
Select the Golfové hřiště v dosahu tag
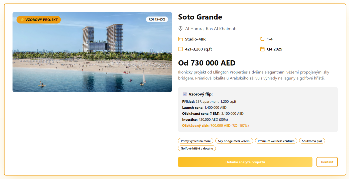point(197,148)
